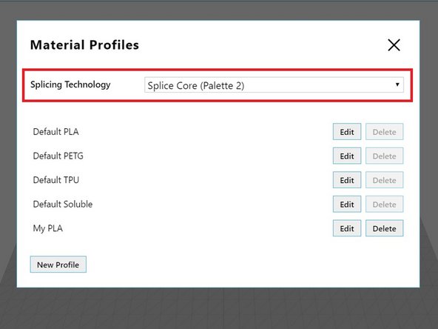This screenshot has height=329, width=438.
Task: Click the Splicing Technology label
Action: (70, 84)
